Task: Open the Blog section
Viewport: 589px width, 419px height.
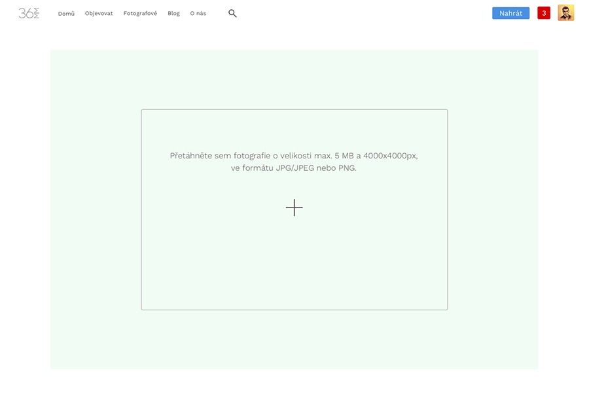Action: [173, 13]
